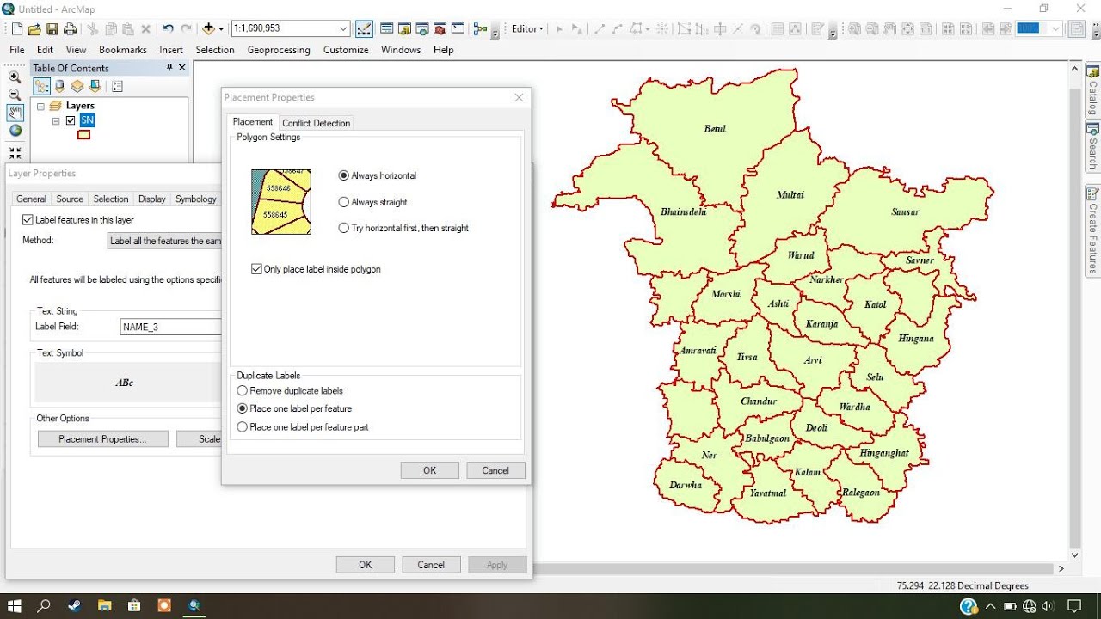This screenshot has width=1101, height=619.
Task: Open the Table Of Contents window icon
Action: point(387,29)
